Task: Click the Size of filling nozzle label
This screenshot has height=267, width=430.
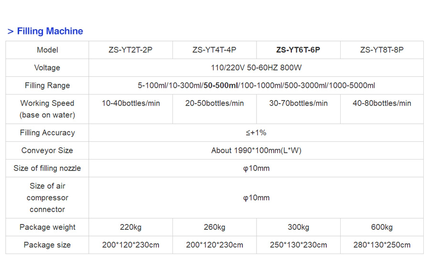Action: [x=47, y=168]
